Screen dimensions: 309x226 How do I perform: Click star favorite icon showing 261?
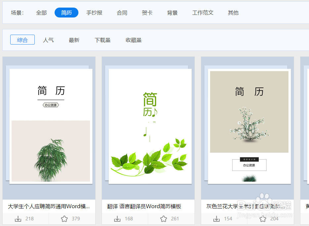[x=163, y=219]
